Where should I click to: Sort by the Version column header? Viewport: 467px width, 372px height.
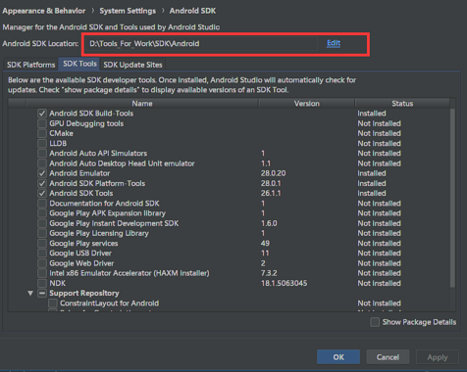(307, 103)
